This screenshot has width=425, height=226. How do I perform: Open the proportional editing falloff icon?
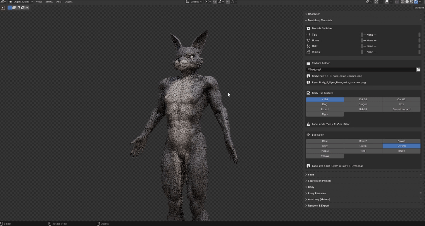[x=233, y=2]
